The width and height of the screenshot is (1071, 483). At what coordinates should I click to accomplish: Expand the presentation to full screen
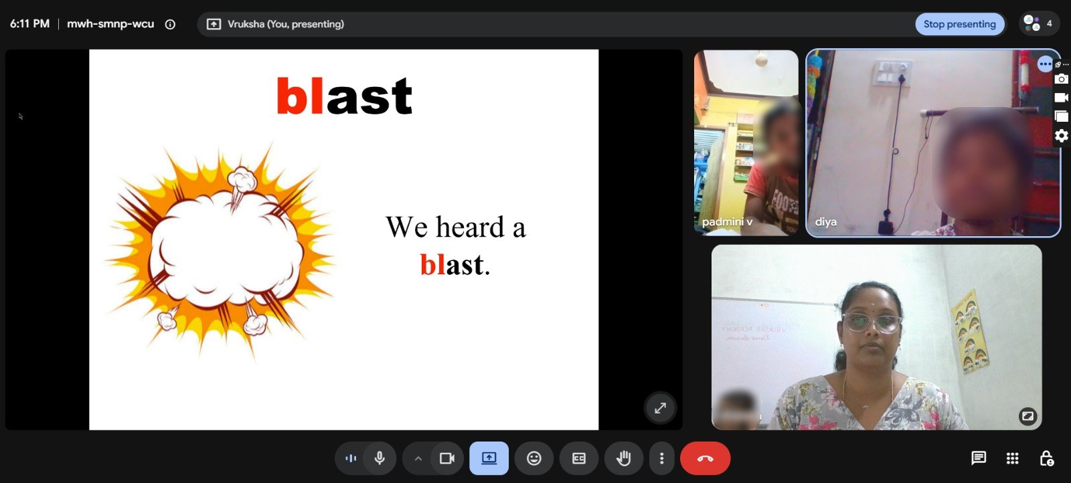point(660,407)
